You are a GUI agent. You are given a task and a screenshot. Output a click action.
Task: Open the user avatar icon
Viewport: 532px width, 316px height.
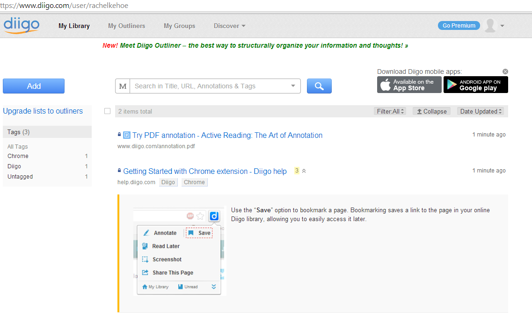[490, 25]
